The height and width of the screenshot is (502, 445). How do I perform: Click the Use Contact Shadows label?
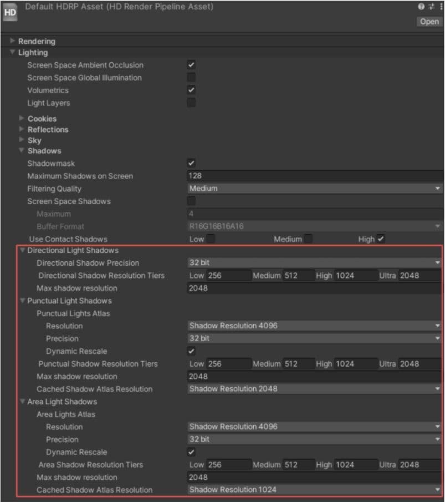[68, 239]
